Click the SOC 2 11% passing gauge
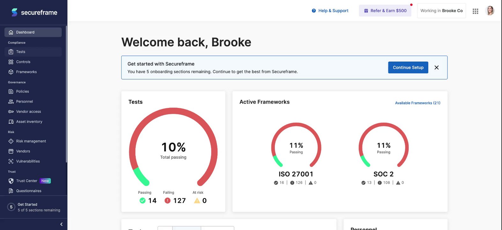Image resolution: width=502 pixels, height=230 pixels. pos(384,145)
